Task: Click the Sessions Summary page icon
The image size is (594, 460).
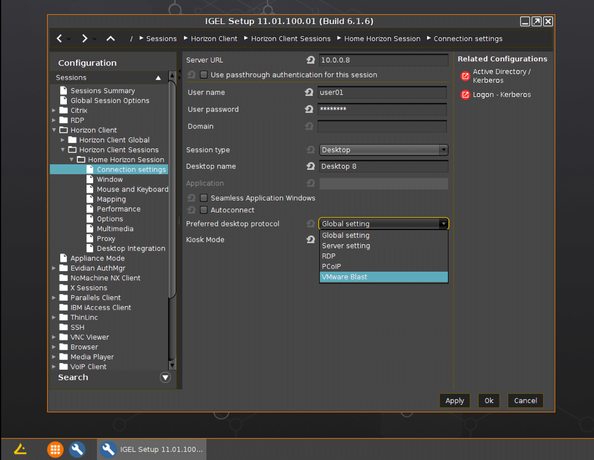Action: (x=64, y=91)
